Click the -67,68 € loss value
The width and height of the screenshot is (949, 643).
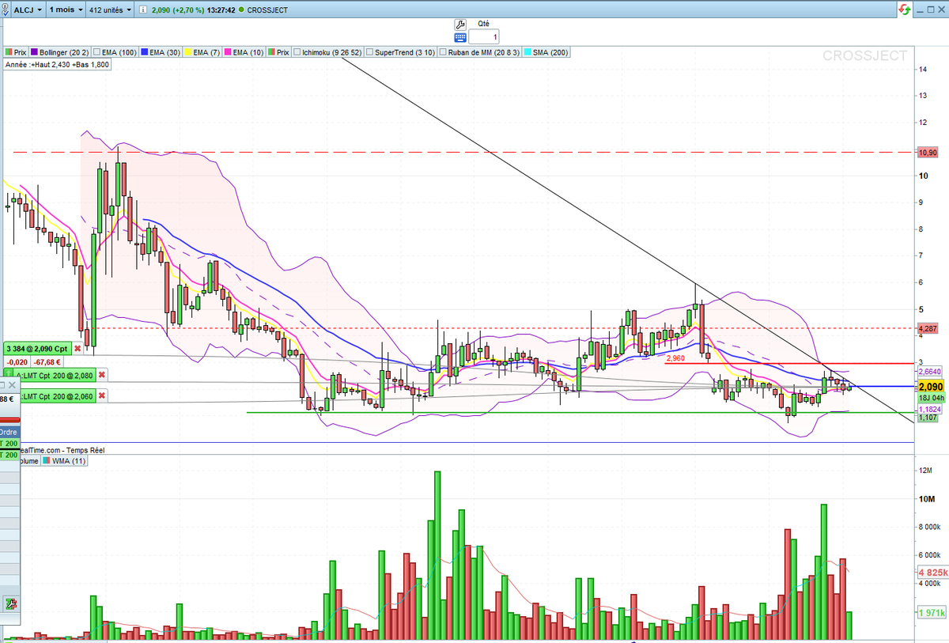(x=46, y=361)
